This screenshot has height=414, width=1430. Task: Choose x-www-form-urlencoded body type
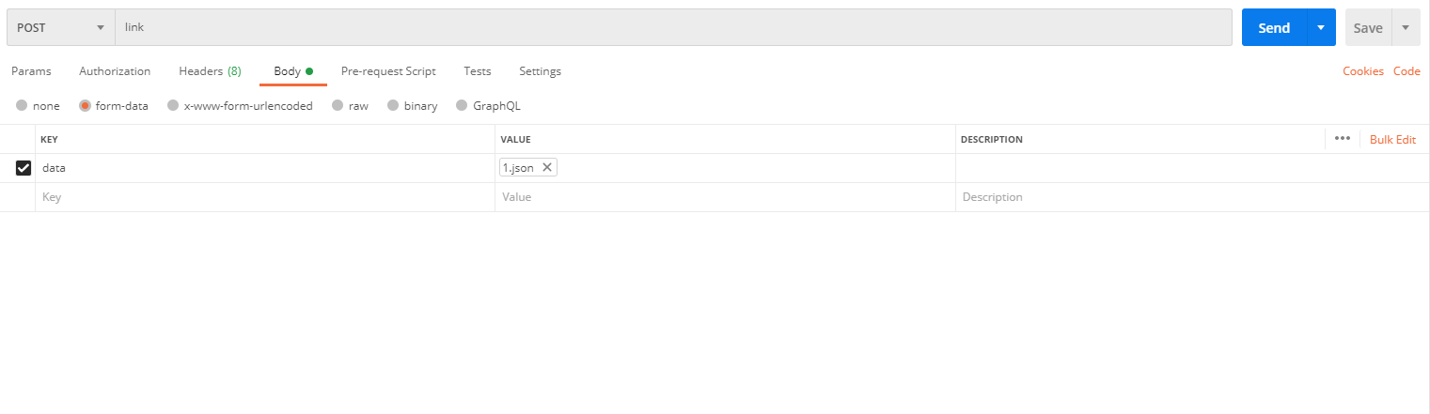173,106
